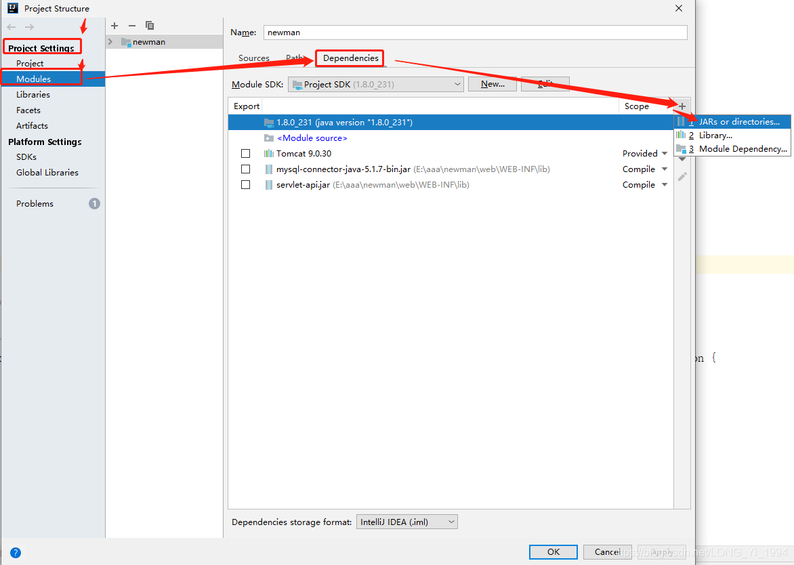Select the 1.8.0_231 java version row
Image resolution: width=794 pixels, height=565 pixels.
tap(451, 123)
